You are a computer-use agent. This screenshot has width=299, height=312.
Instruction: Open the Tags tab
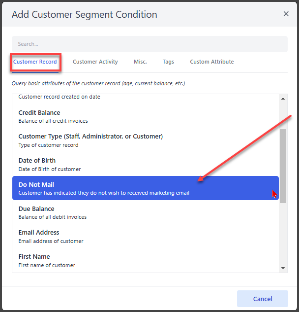[x=168, y=62]
